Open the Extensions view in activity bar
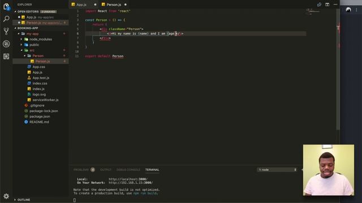The width and height of the screenshot is (362, 203). click(x=6, y=56)
